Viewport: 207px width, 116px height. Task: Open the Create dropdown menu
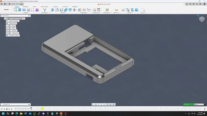click(x=26, y=13)
